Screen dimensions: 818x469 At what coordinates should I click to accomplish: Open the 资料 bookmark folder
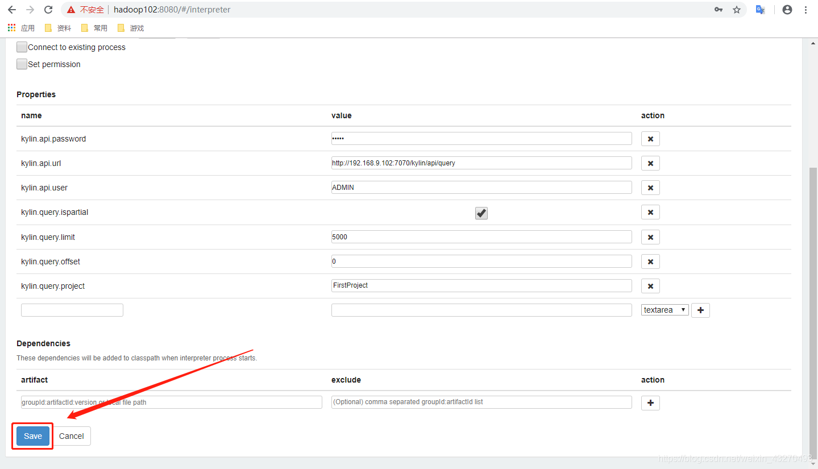coord(58,28)
